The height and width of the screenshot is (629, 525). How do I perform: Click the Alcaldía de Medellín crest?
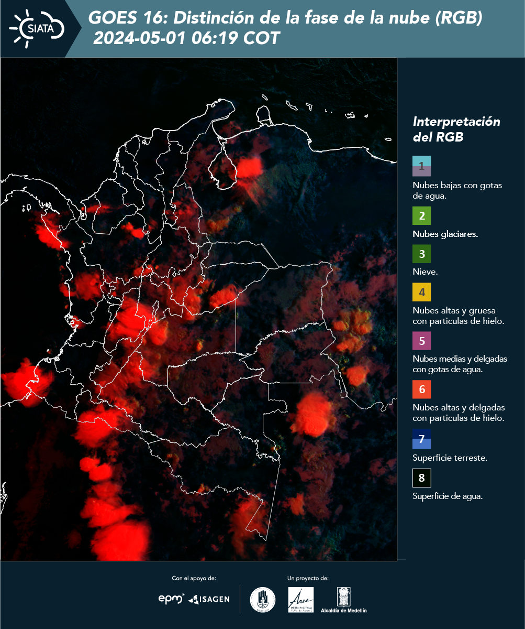click(x=344, y=600)
